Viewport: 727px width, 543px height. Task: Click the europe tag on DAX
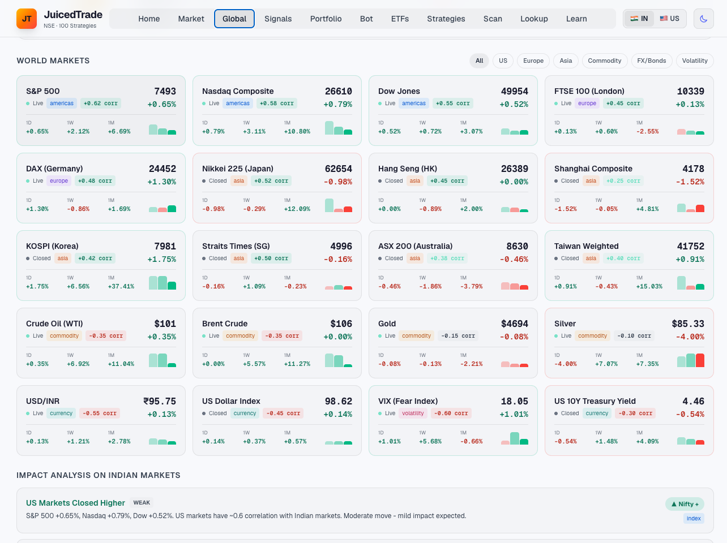pos(59,181)
